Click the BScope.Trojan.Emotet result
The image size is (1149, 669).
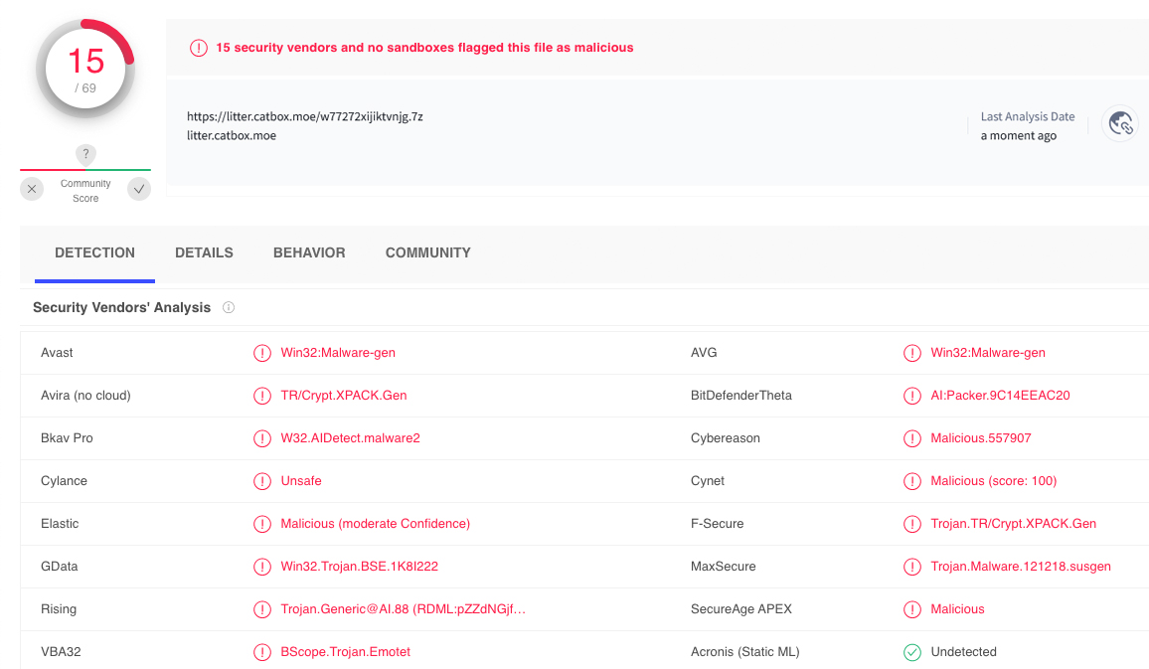coord(345,651)
